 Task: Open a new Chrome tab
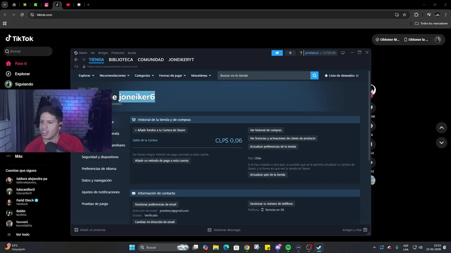click(88, 5)
